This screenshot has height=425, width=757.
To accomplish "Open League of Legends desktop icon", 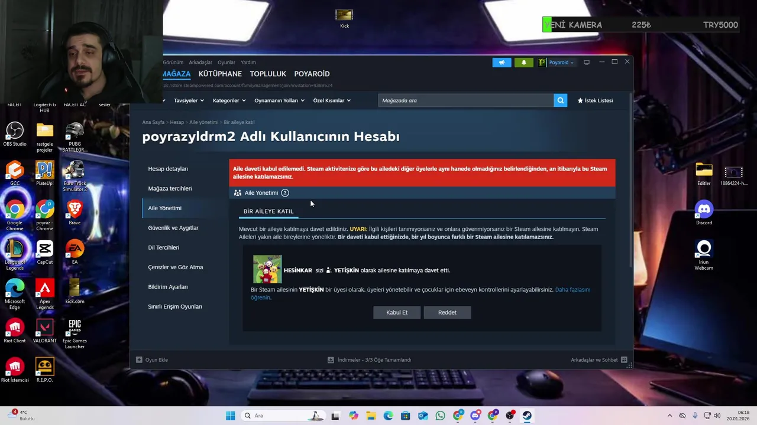I will point(15,255).
